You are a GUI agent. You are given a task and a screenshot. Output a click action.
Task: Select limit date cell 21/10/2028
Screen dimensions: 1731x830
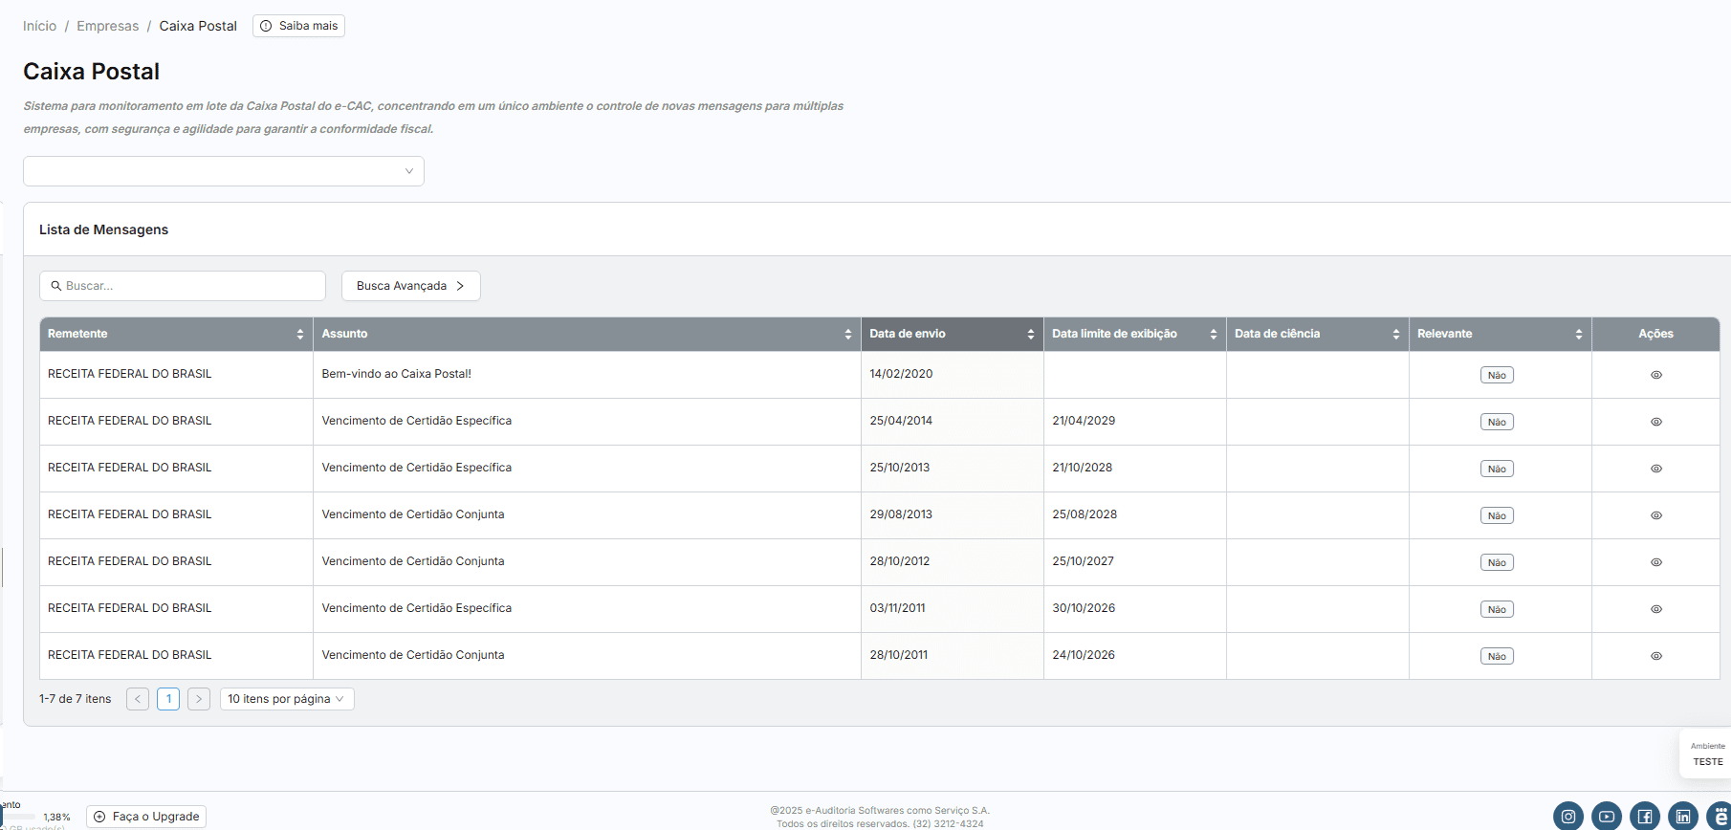click(x=1135, y=468)
